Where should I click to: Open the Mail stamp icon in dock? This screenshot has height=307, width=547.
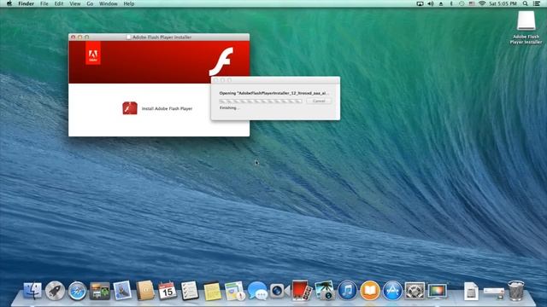pyautogui.click(x=122, y=290)
